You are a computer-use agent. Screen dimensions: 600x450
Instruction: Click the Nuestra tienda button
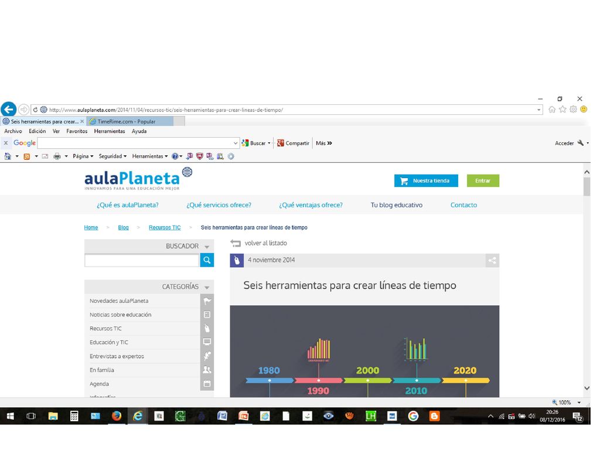pos(426,180)
